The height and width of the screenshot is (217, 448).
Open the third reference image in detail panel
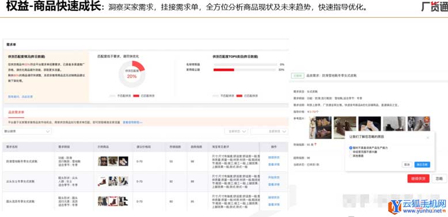click(370, 124)
